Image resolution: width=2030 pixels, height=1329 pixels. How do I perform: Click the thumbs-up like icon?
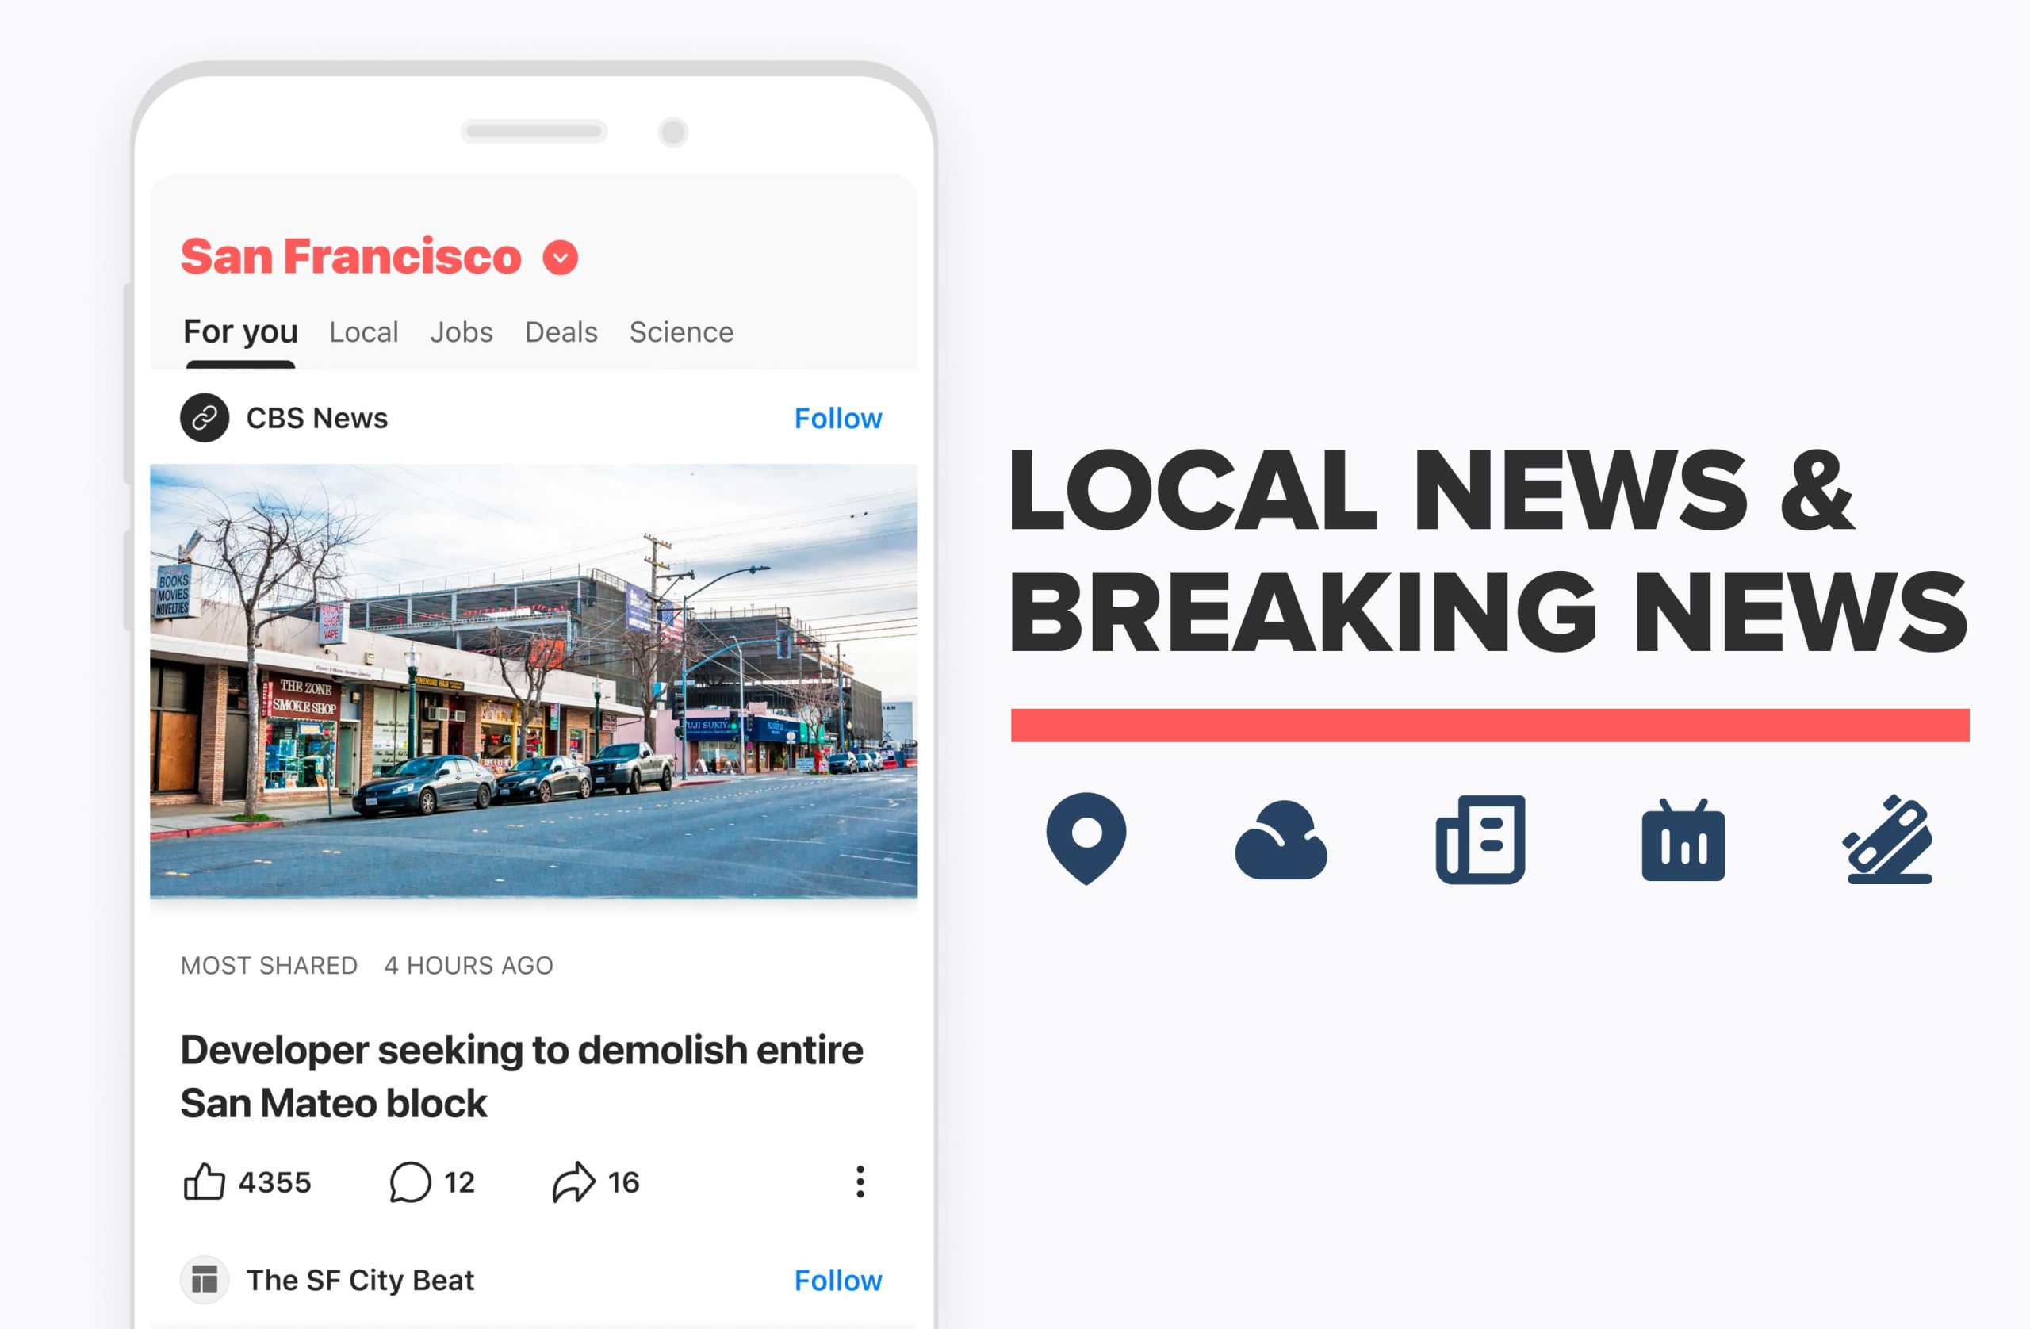tap(205, 1182)
